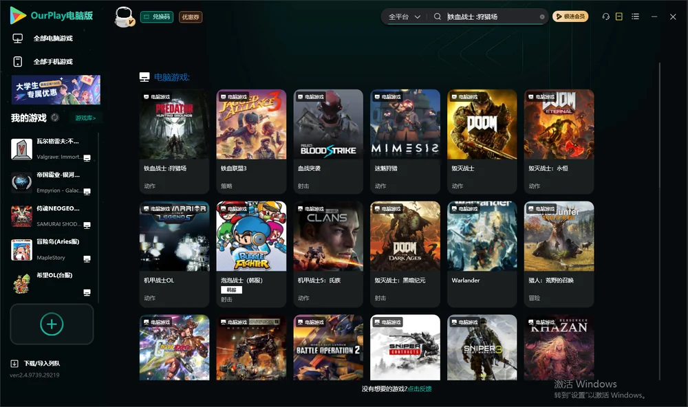This screenshot has height=407, width=688.
Task: Open 全部手机游戏 section
Action: pyautogui.click(x=43, y=61)
